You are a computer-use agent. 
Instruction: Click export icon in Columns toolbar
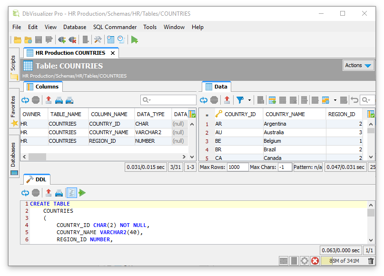pyautogui.click(x=49, y=100)
